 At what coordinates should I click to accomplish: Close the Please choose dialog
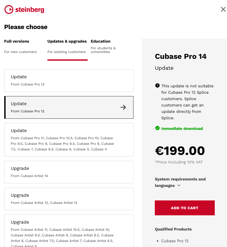click(x=223, y=9)
